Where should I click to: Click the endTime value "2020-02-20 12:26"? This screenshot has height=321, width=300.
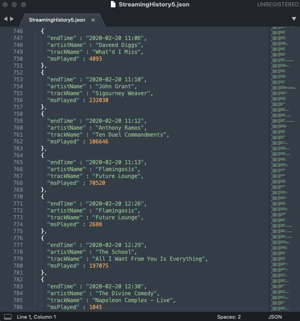[x=115, y=203]
